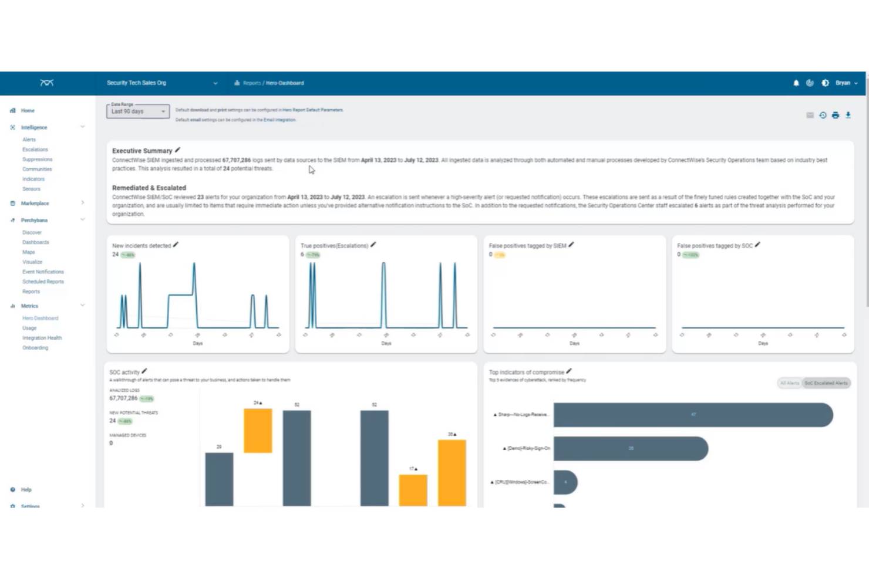Open Alerts under Intelligence
The width and height of the screenshot is (869, 579).
point(29,140)
